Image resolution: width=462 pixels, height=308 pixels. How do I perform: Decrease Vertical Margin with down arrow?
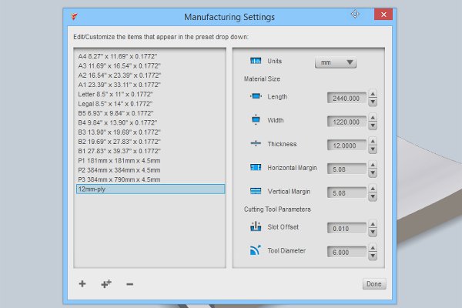[x=373, y=196]
